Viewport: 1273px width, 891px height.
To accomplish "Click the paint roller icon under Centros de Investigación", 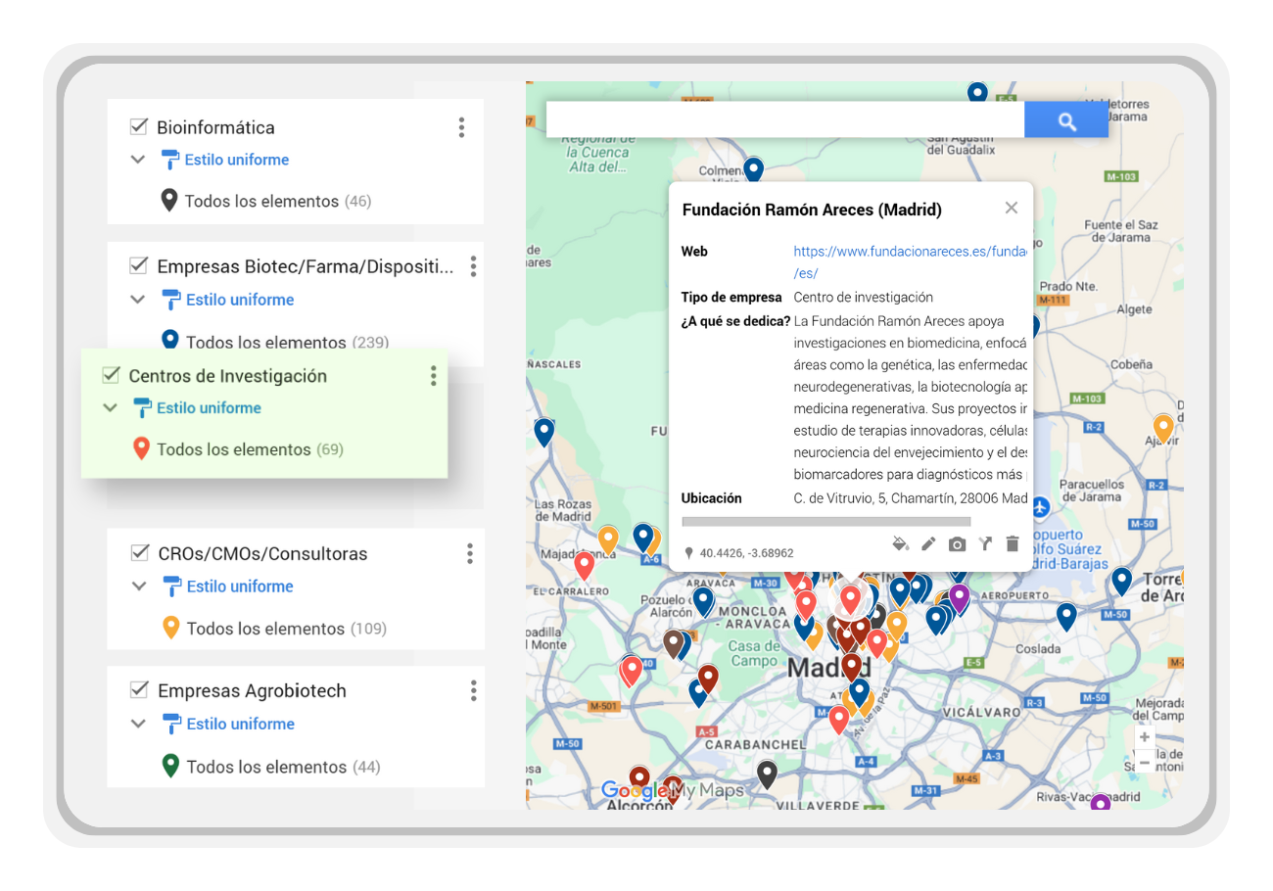I will coord(143,408).
